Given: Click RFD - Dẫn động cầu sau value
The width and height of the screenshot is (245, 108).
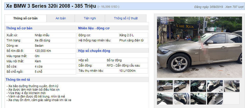Looking at the screenshot, I should pyautogui.click(x=123, y=66).
